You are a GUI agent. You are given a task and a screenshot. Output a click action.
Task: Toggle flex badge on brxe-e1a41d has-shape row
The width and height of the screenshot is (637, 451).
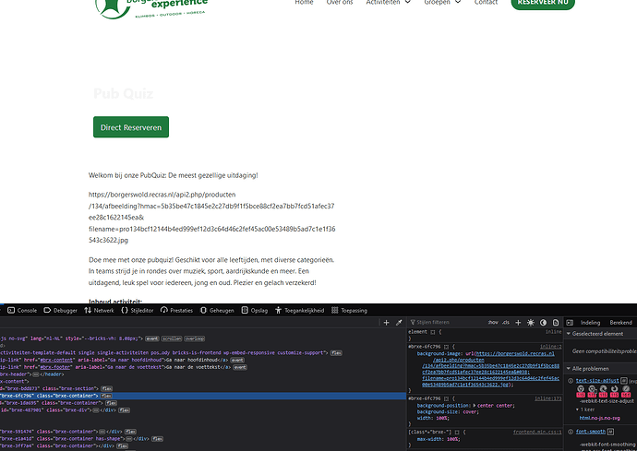(x=158, y=439)
